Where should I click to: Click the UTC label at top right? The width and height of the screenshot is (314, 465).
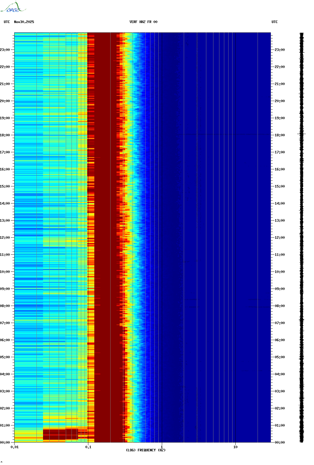point(274,22)
